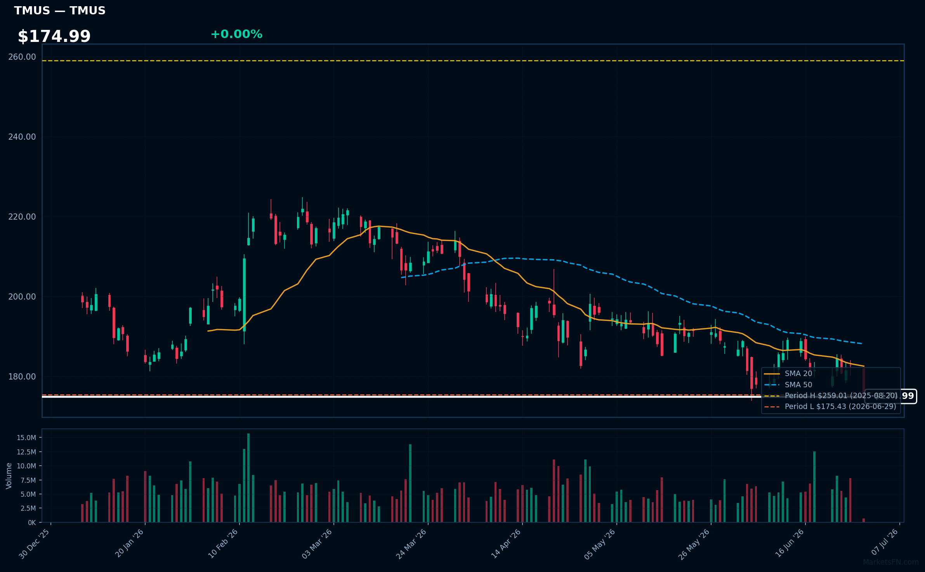Screen dimensions: 925x572
Task: Click the Period L $175.43 legend entry
Action: (830, 407)
